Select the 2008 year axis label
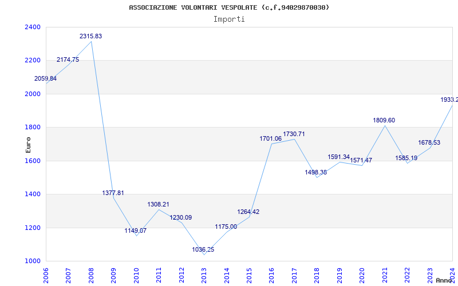This screenshot has width=458, height=286. pos(91,276)
